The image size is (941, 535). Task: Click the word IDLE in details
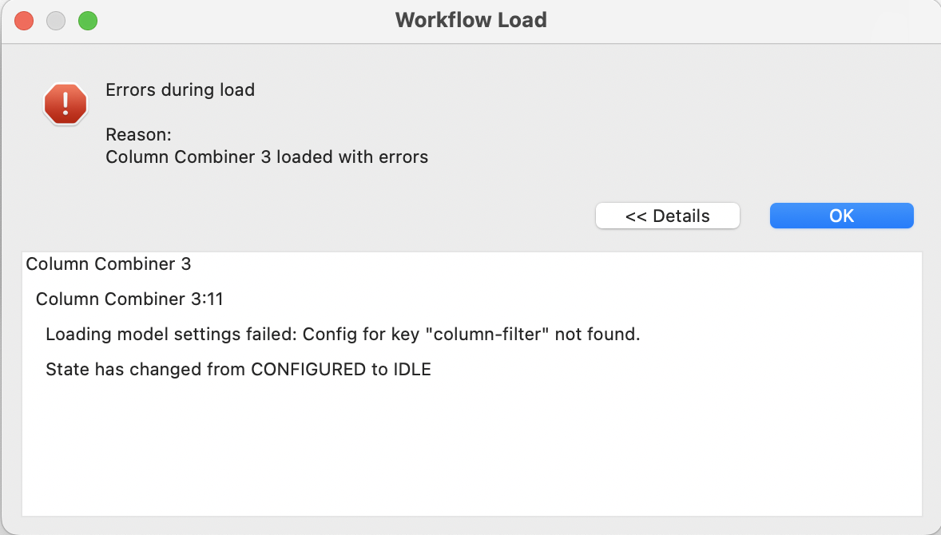(412, 369)
